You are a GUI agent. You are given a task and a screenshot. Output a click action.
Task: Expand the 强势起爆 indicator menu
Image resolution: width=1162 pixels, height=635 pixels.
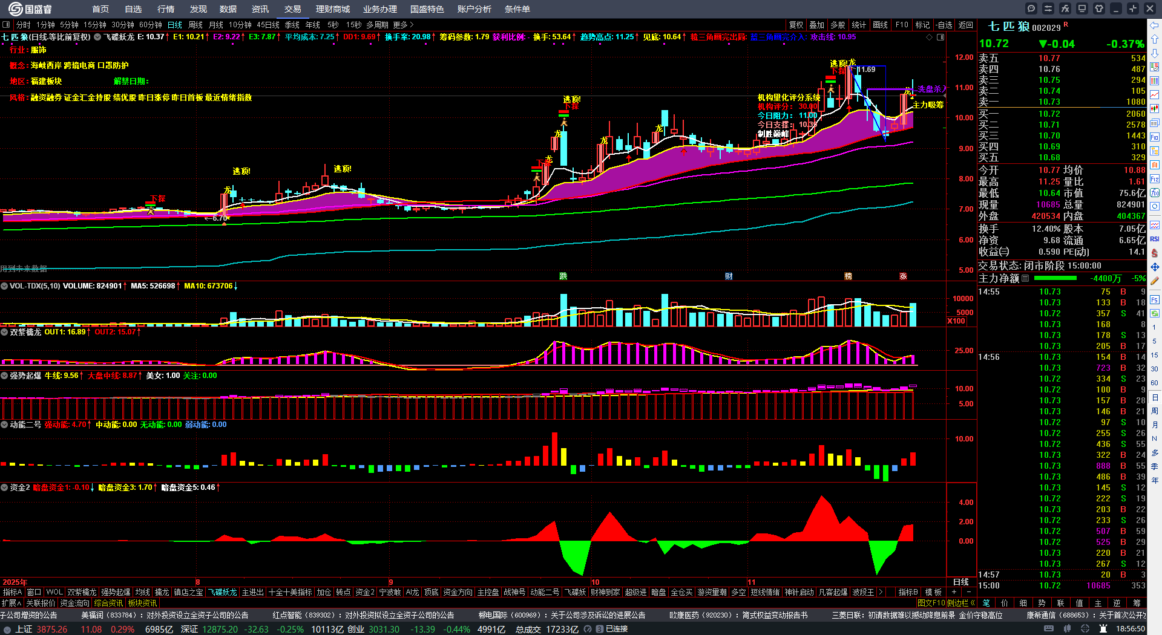pyautogui.click(x=4, y=376)
